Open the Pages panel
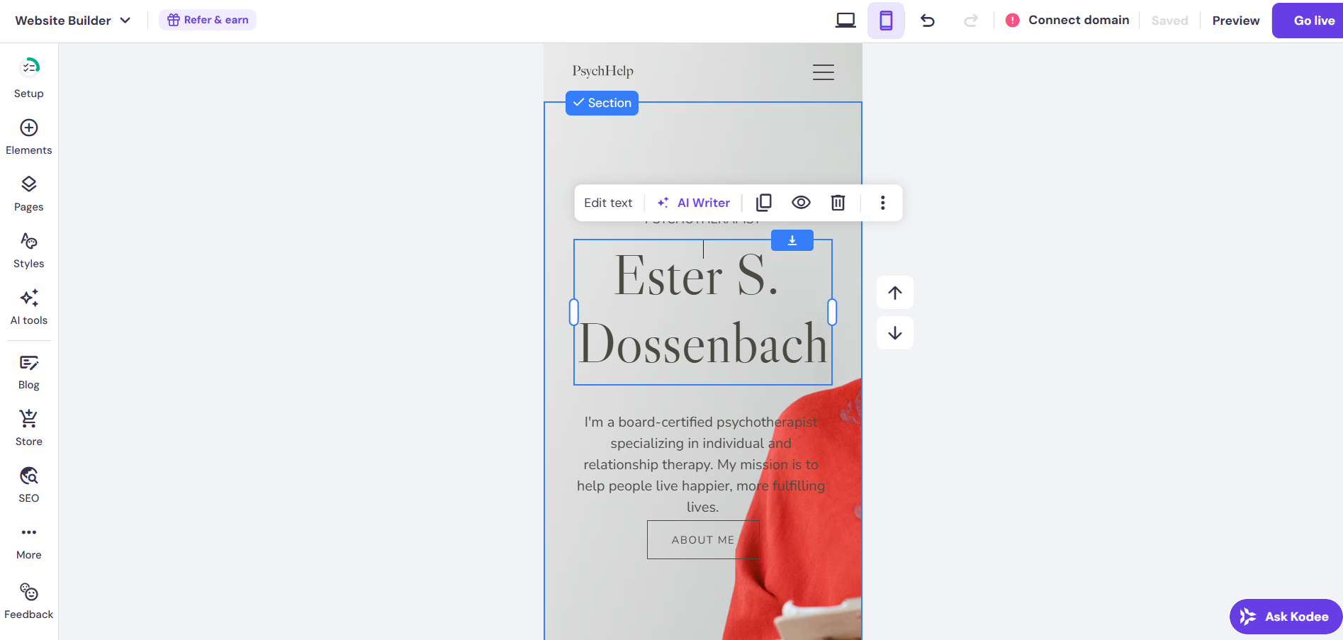This screenshot has height=640, width=1343. 29,193
